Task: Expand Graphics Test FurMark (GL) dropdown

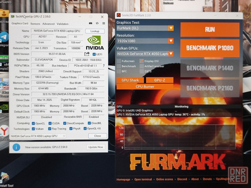Action: pyautogui.click(x=171, y=28)
